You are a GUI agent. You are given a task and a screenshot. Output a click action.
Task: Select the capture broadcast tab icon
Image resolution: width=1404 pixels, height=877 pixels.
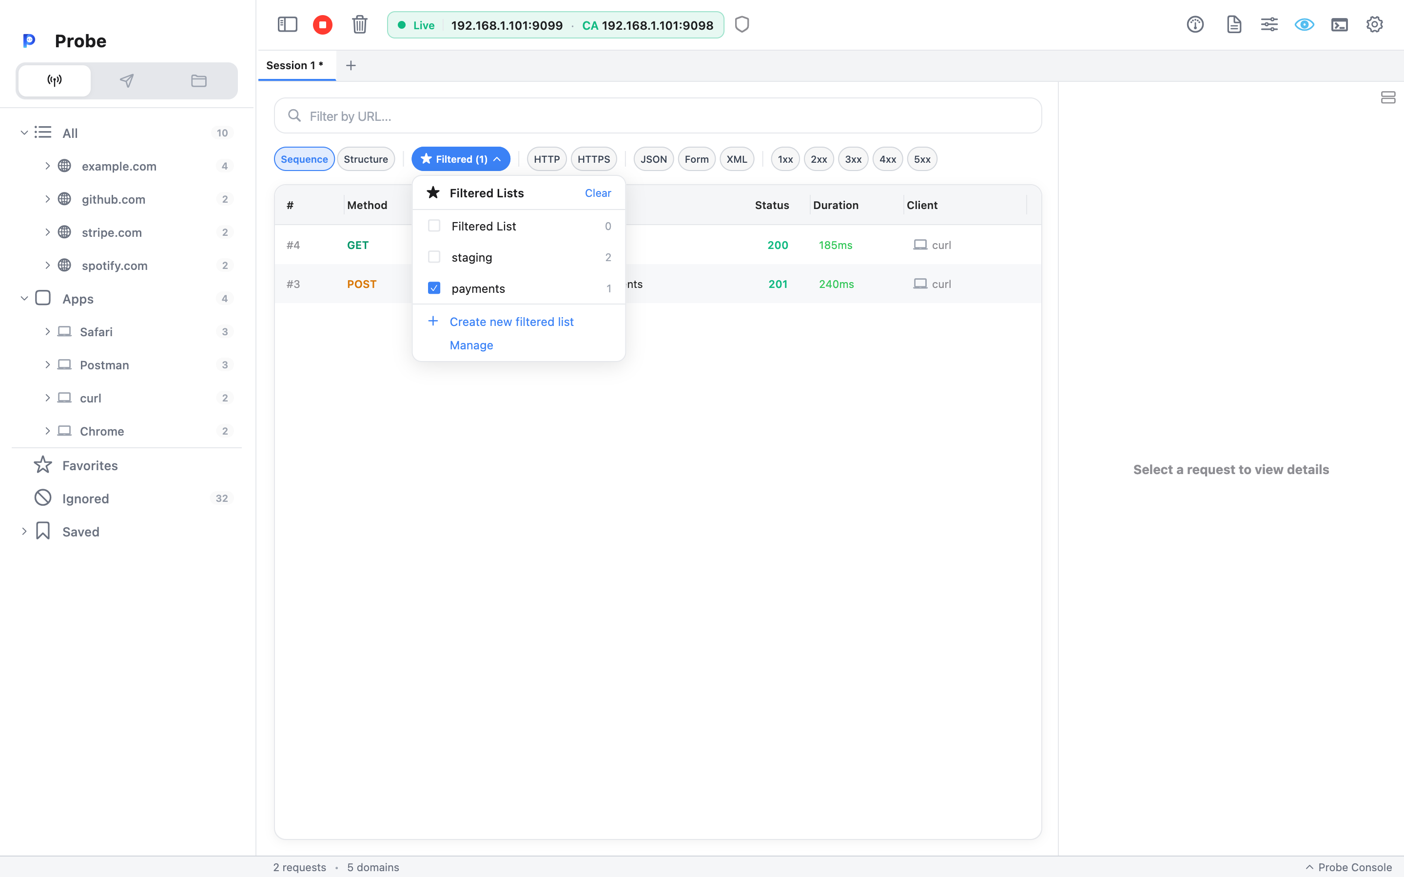pos(55,80)
